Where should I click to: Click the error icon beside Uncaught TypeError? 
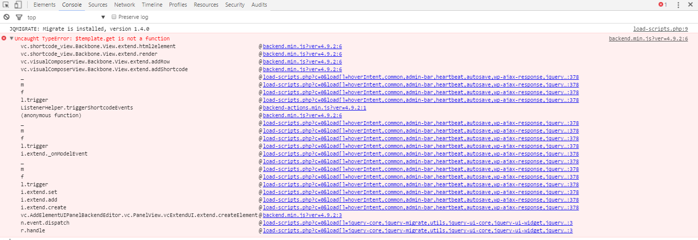tap(4, 38)
